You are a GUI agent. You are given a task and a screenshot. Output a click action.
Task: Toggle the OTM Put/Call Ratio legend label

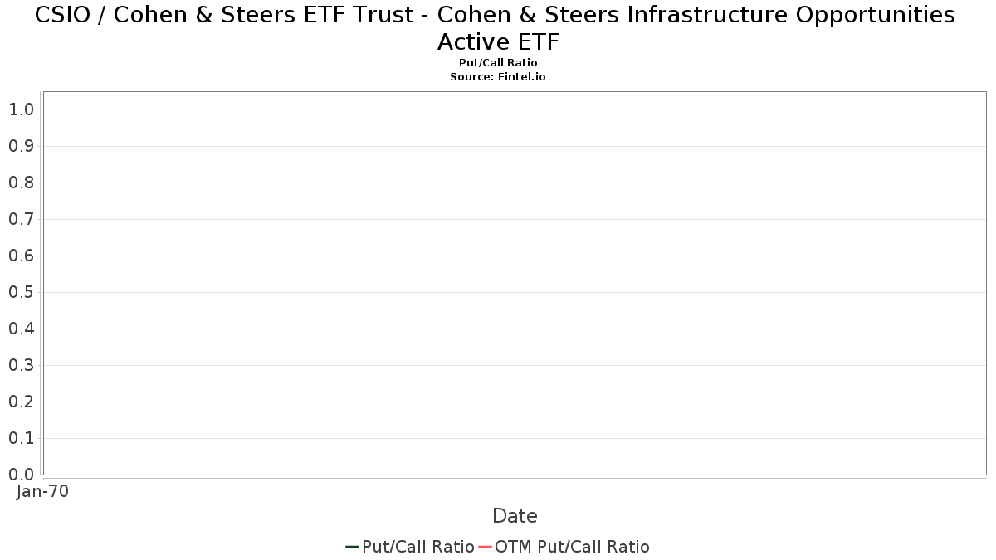click(572, 547)
